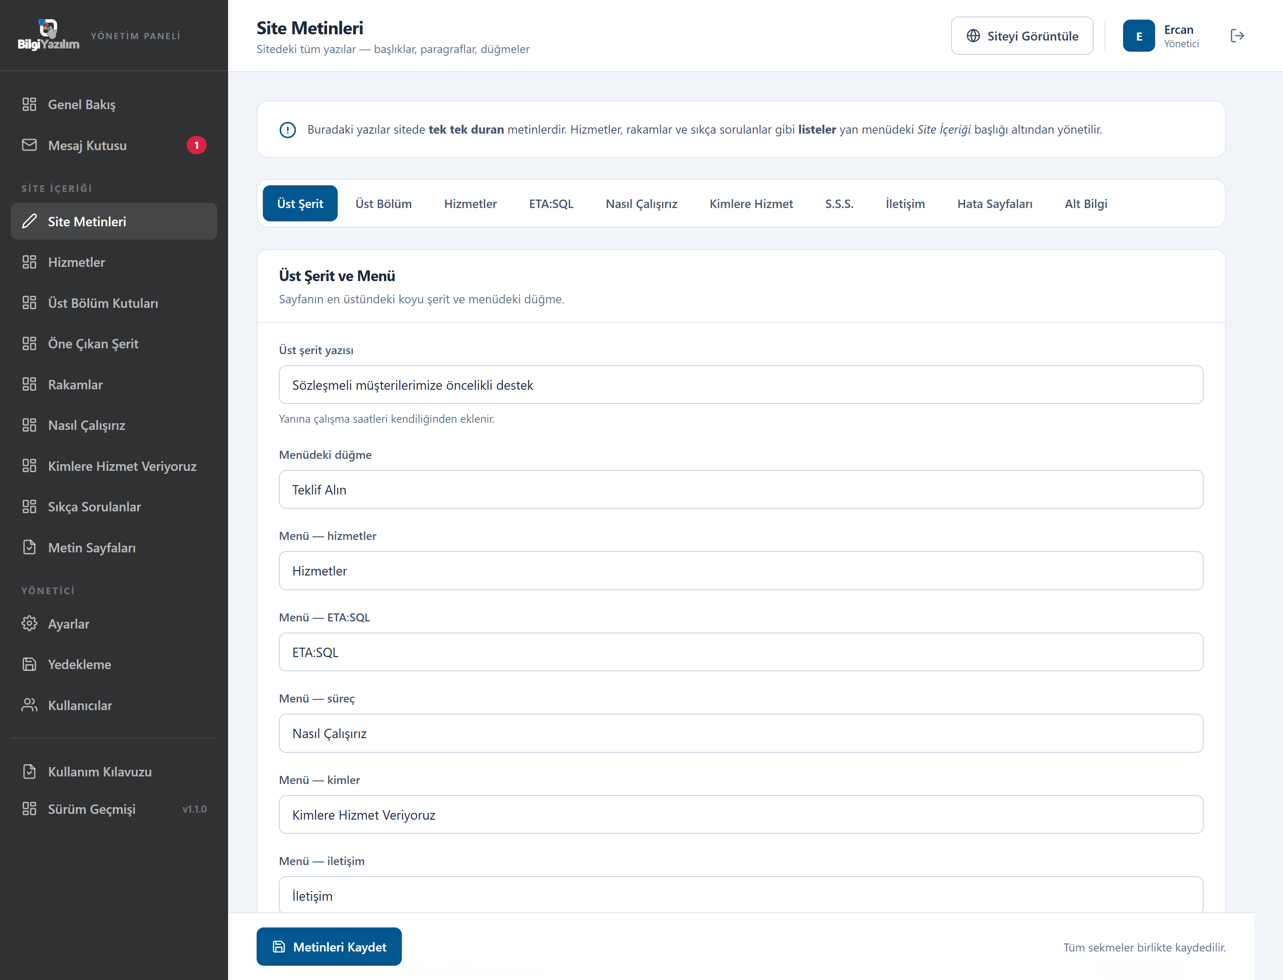Switch to the Üst Bölüm tab

[x=383, y=204]
